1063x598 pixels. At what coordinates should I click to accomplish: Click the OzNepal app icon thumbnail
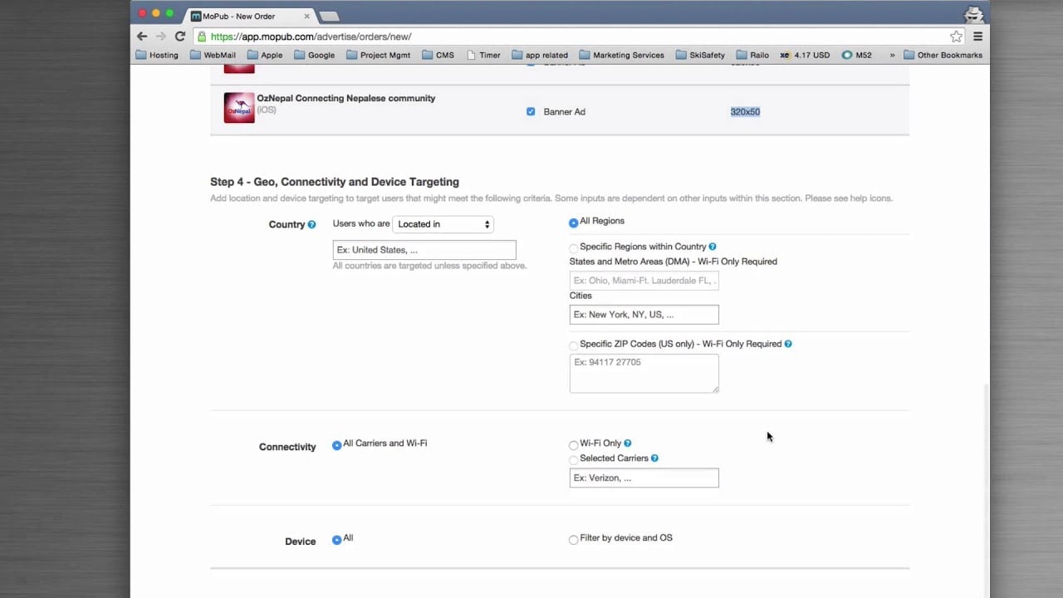(239, 107)
